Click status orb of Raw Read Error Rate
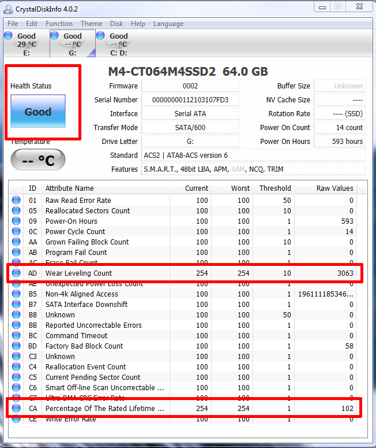Image resolution: width=376 pixels, height=448 pixels. (x=16, y=200)
